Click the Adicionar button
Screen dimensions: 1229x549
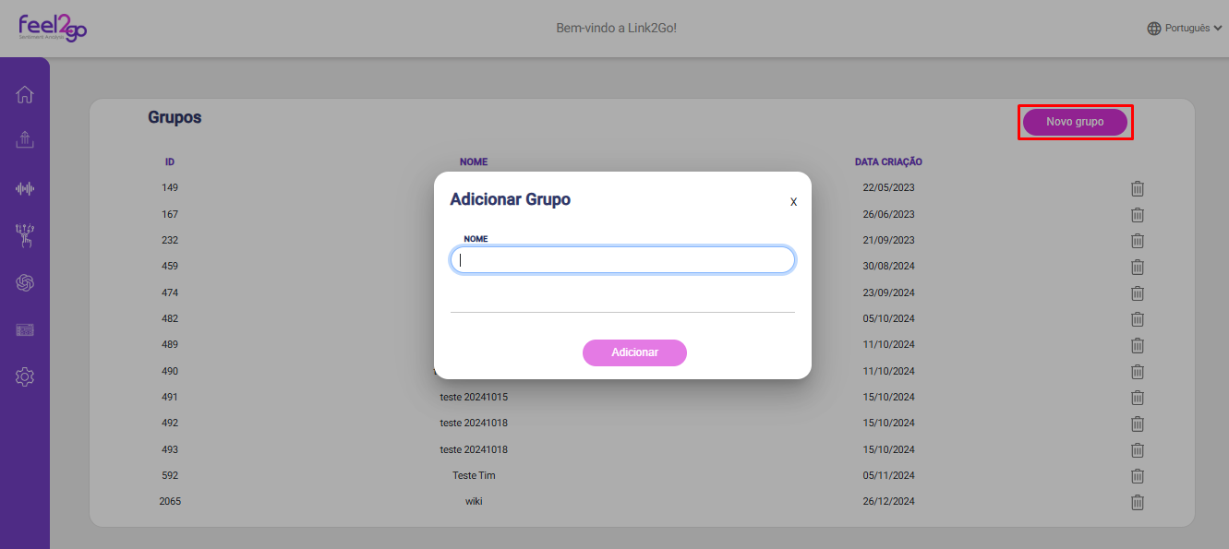634,352
